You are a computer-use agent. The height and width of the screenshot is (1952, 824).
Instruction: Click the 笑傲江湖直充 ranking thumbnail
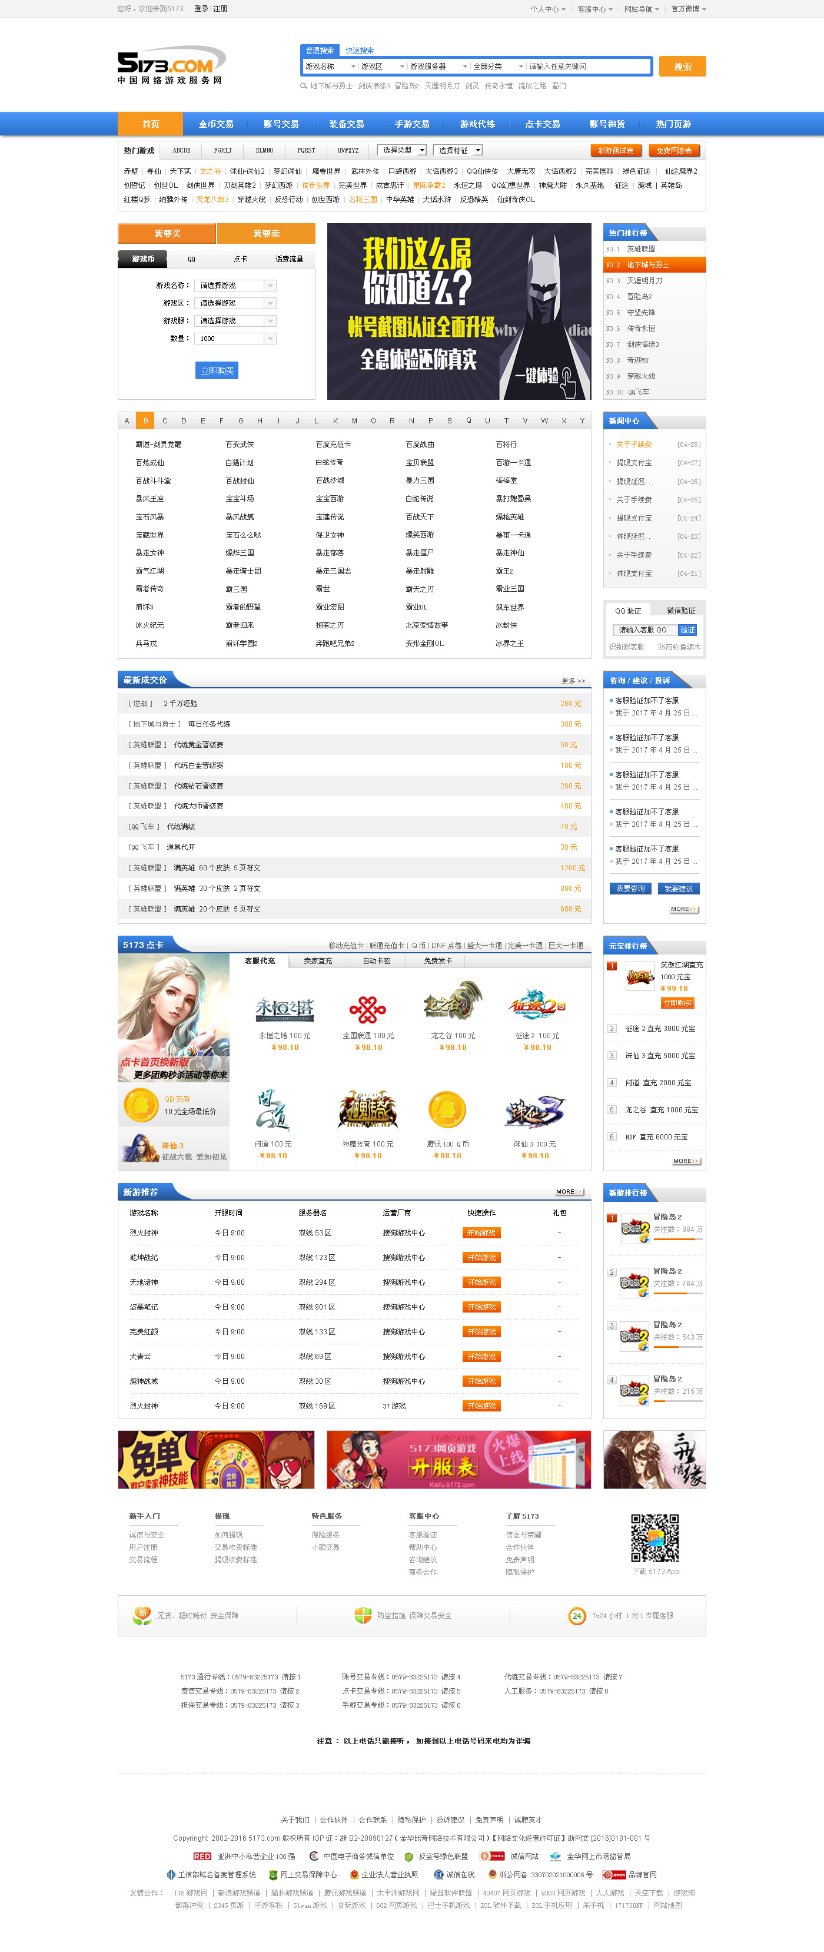(x=640, y=977)
